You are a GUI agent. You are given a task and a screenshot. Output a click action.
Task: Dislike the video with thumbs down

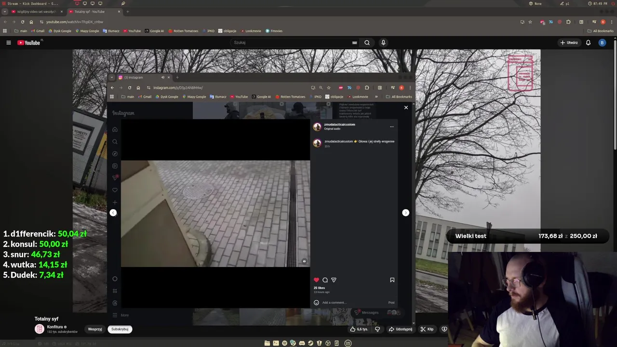click(377, 329)
